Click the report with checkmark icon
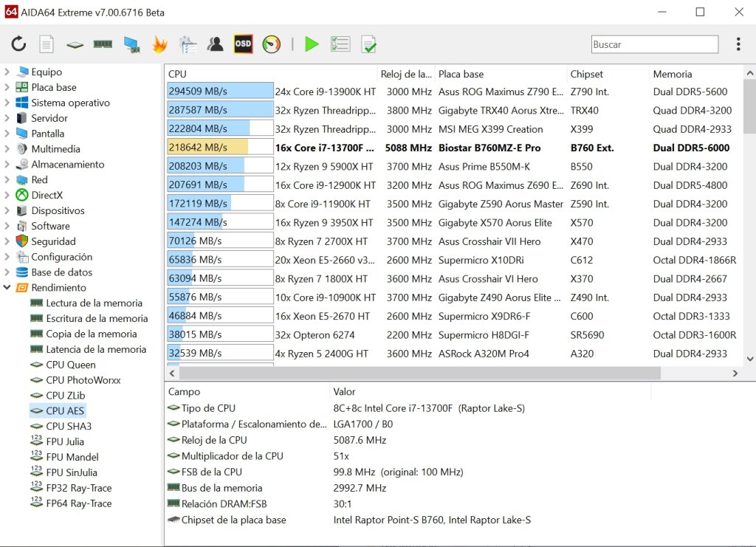 point(369,44)
